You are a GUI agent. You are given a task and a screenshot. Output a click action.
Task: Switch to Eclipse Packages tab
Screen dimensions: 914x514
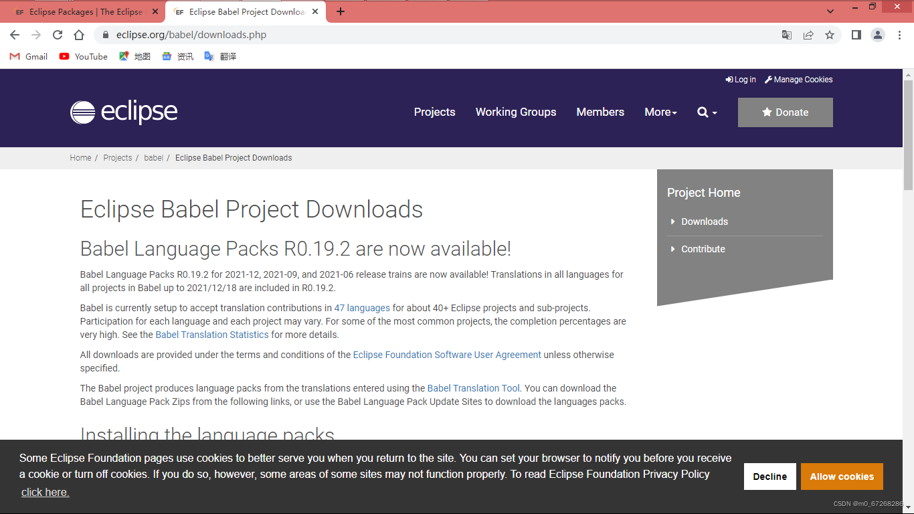(x=85, y=12)
